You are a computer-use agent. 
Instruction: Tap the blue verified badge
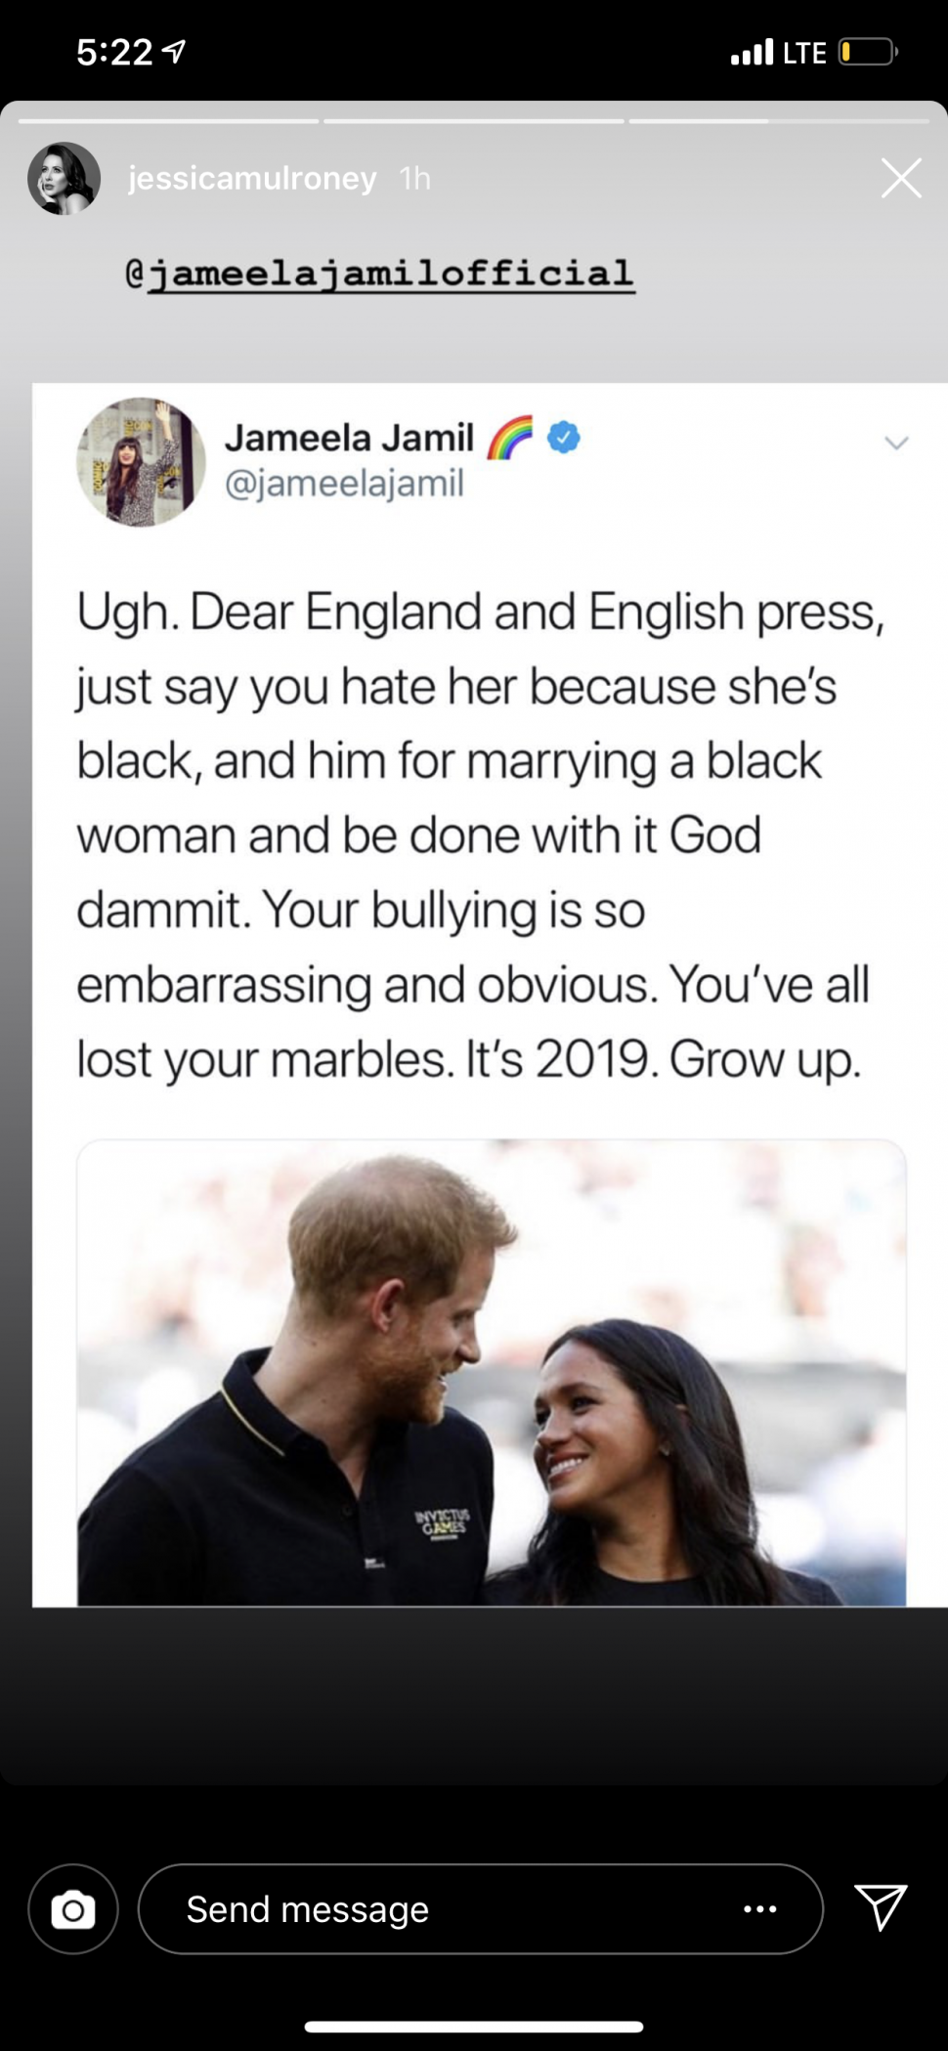(x=564, y=437)
